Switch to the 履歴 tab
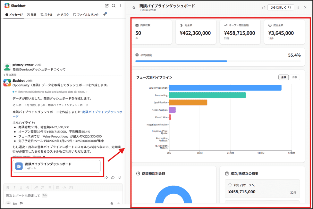The width and height of the screenshot is (313, 209). click(31, 14)
